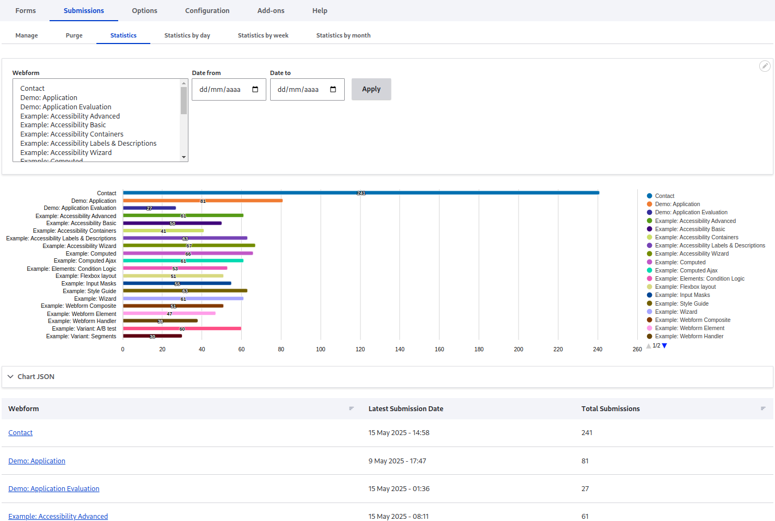Open the Add-ons tab
The height and width of the screenshot is (521, 775).
[x=271, y=10]
